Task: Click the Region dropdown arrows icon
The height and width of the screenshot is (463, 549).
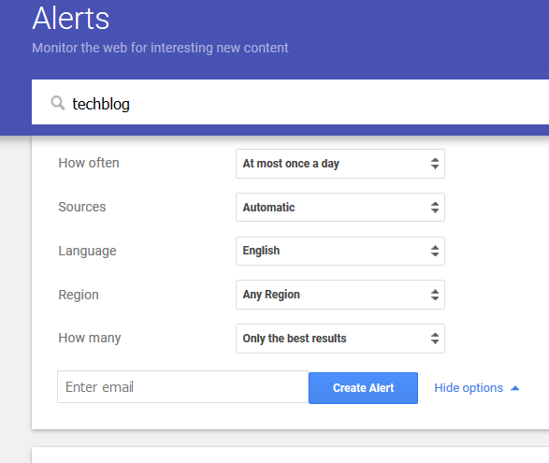Action: (435, 295)
